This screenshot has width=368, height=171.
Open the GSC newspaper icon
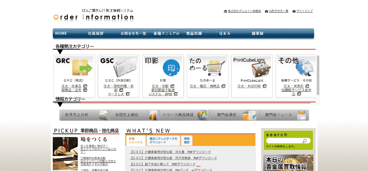(x=126, y=67)
